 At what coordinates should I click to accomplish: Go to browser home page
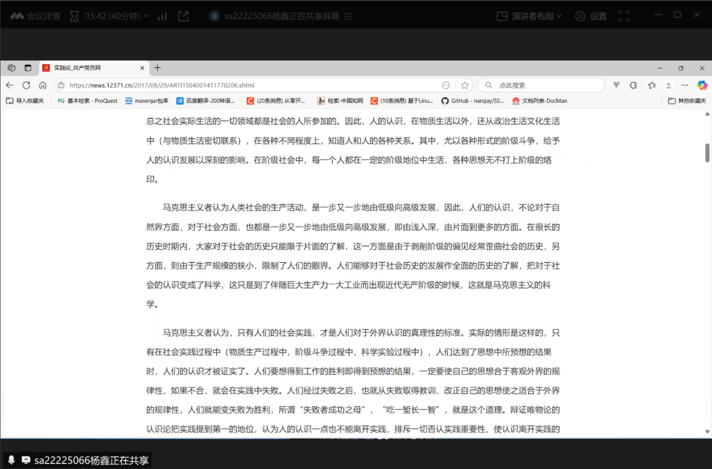[x=43, y=85]
